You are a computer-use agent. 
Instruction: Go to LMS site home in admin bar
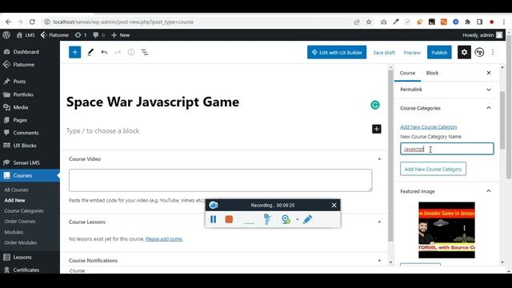26,35
